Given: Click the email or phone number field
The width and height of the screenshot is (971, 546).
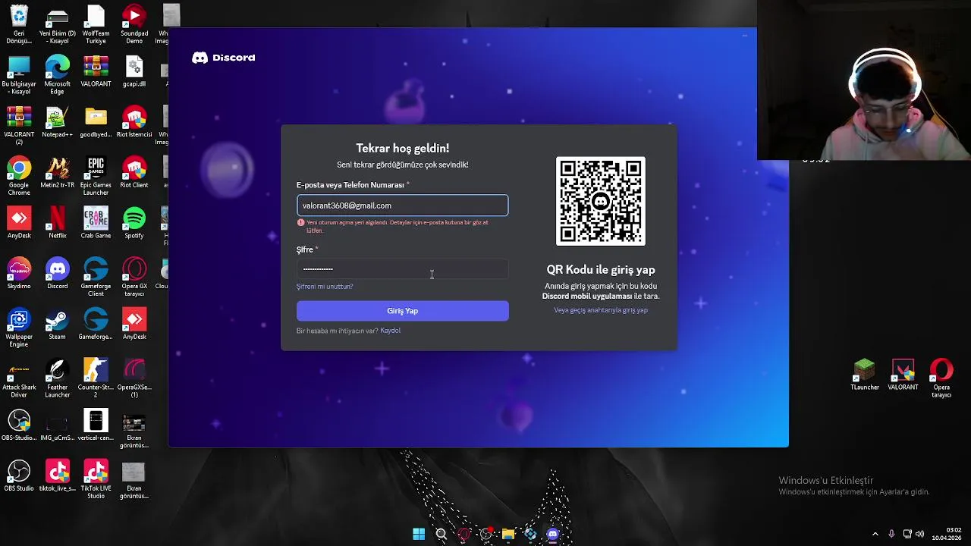Looking at the screenshot, I should click(402, 206).
